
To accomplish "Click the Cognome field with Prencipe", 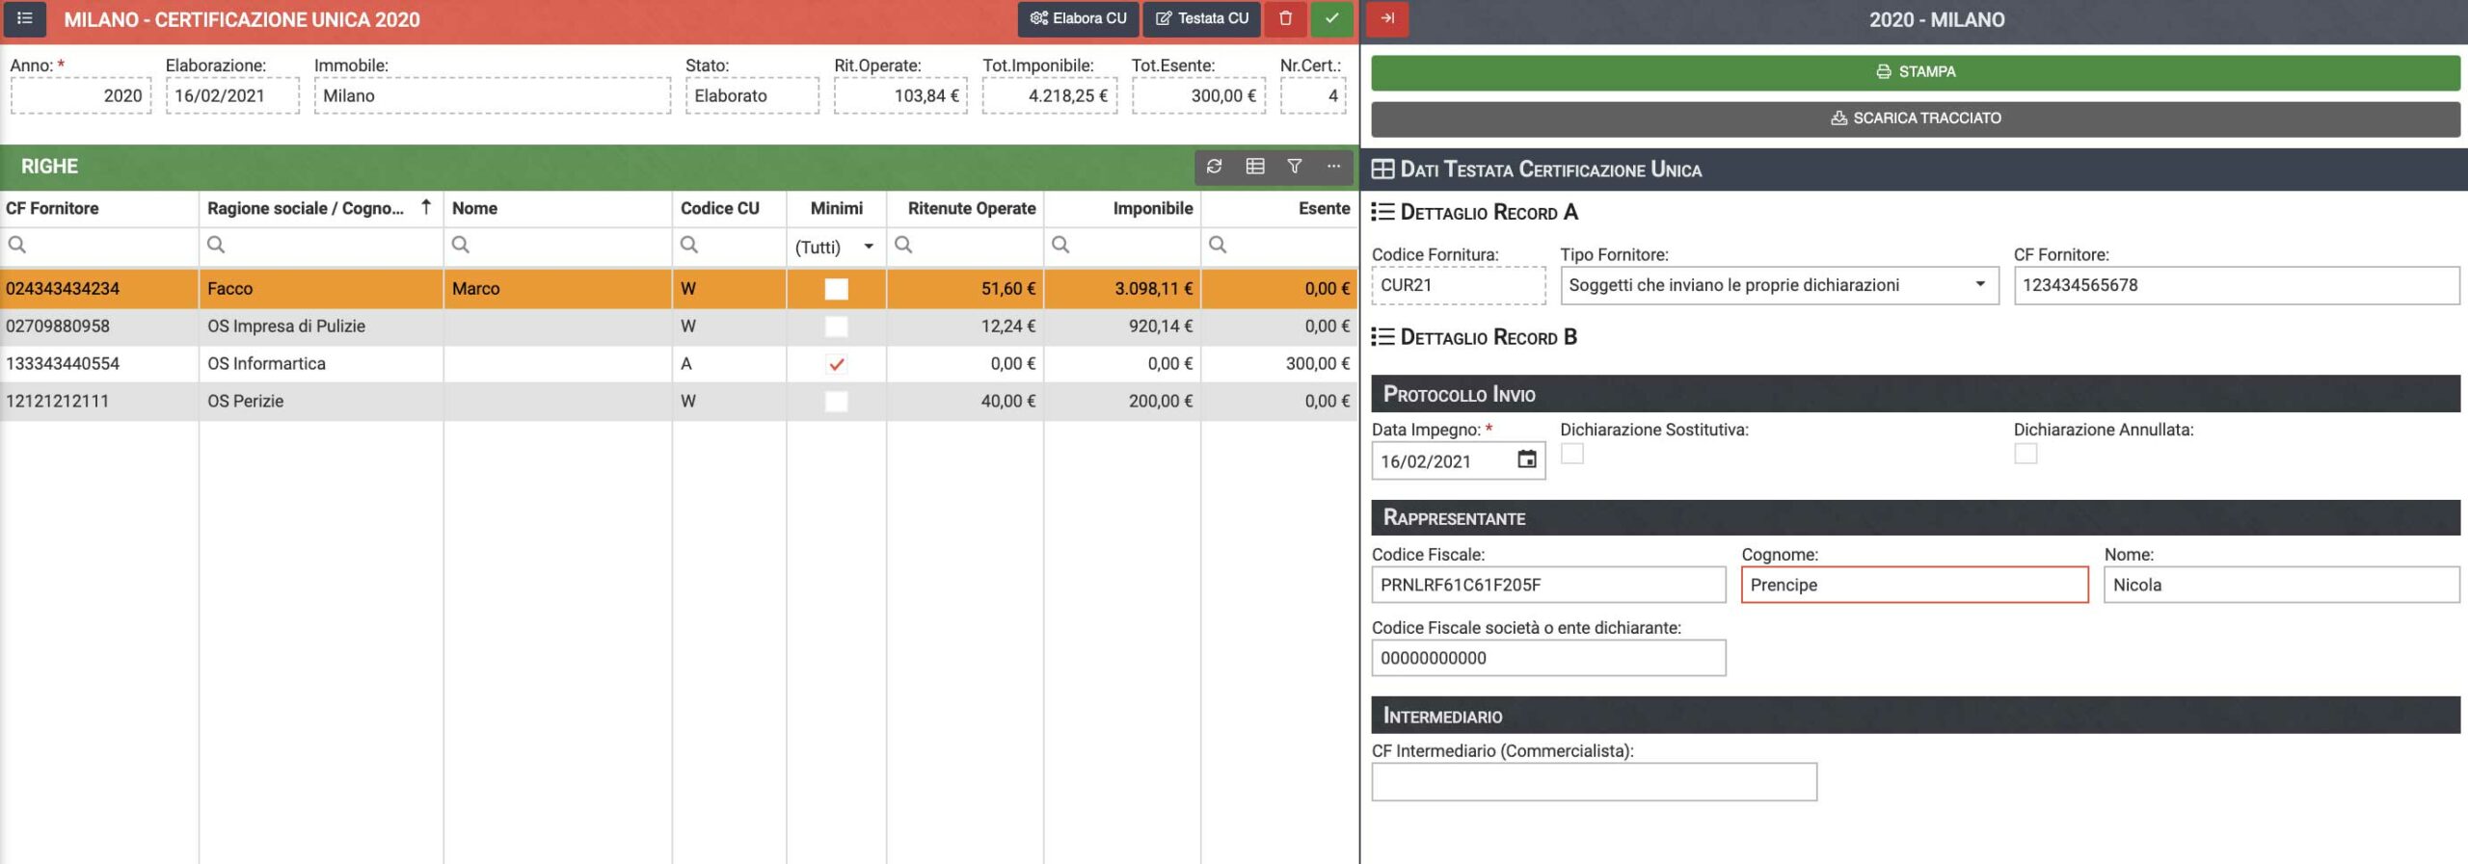I will tap(1915, 585).
